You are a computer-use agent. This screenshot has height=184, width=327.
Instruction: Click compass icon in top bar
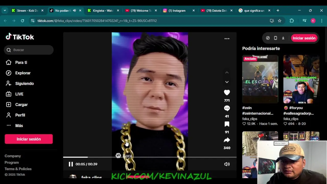pyautogui.click(x=268, y=38)
